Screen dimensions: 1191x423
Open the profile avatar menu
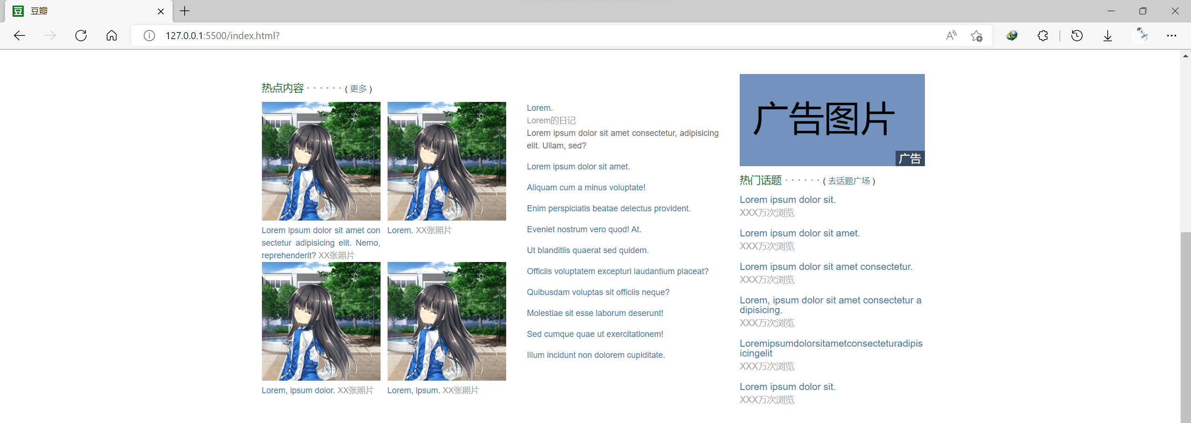pyautogui.click(x=1141, y=35)
